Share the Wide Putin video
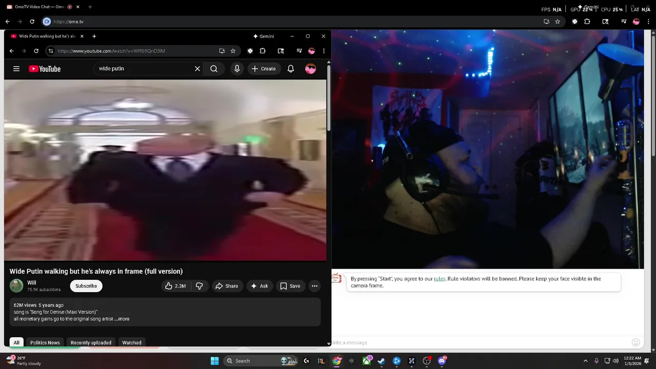The width and height of the screenshot is (656, 369). click(x=227, y=286)
